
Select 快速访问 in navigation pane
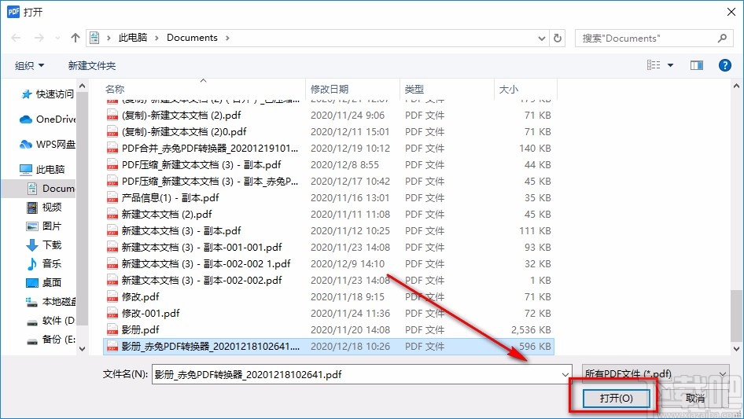(x=48, y=94)
